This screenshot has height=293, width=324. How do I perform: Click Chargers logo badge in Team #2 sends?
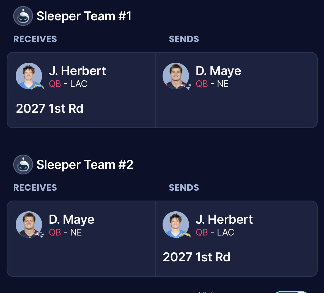185,235
